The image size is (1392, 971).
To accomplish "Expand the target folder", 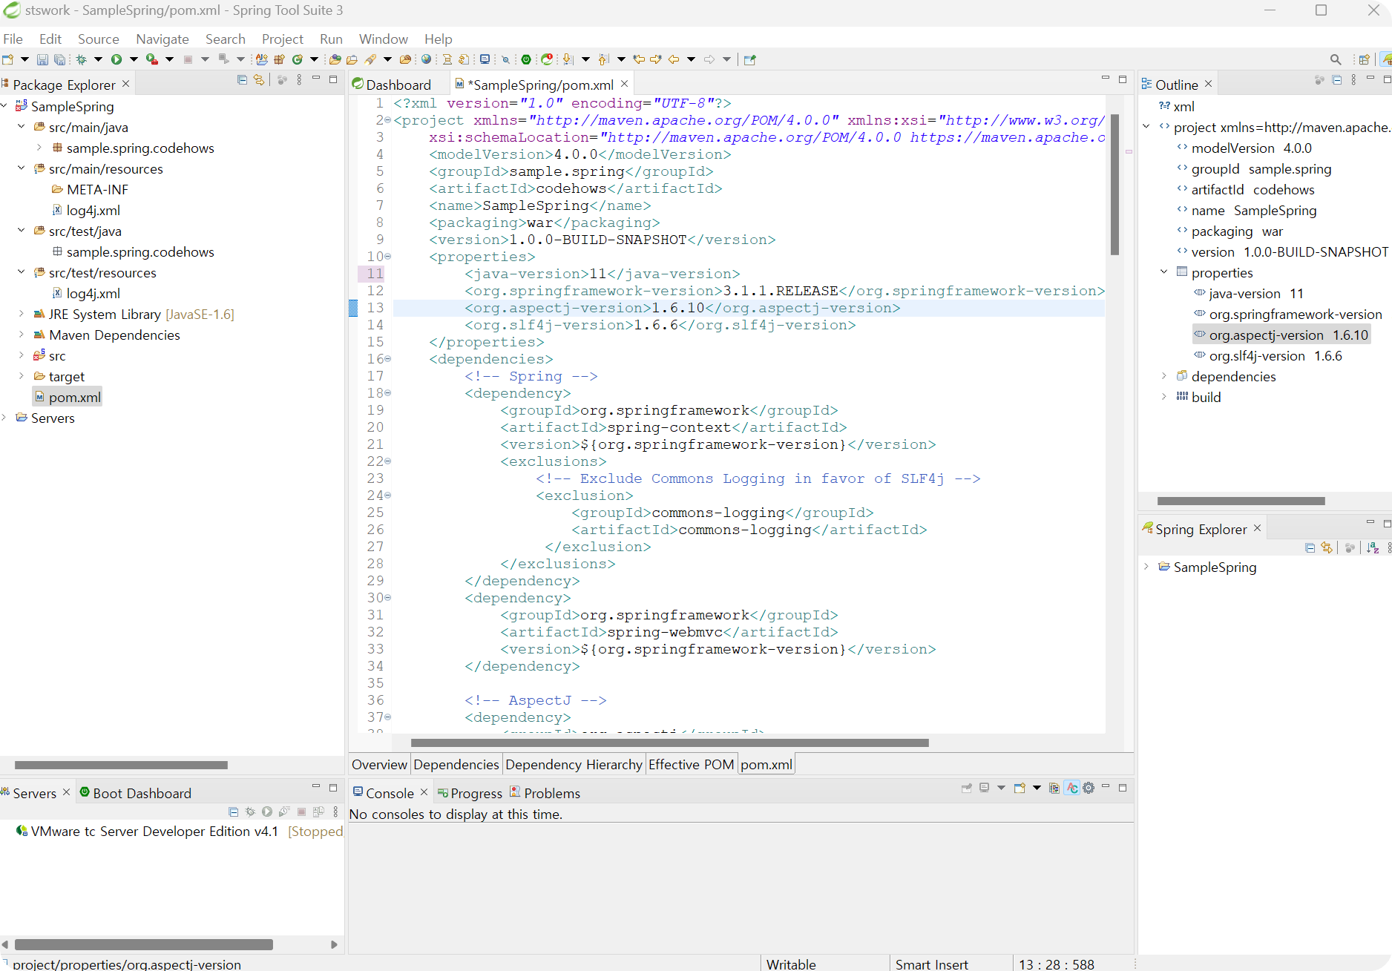I will pyautogui.click(x=22, y=376).
